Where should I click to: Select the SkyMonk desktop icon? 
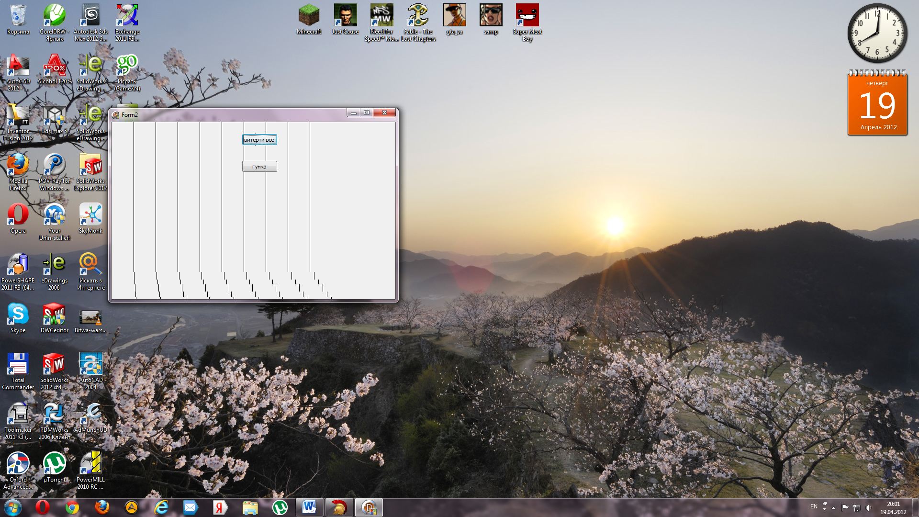tap(90, 219)
